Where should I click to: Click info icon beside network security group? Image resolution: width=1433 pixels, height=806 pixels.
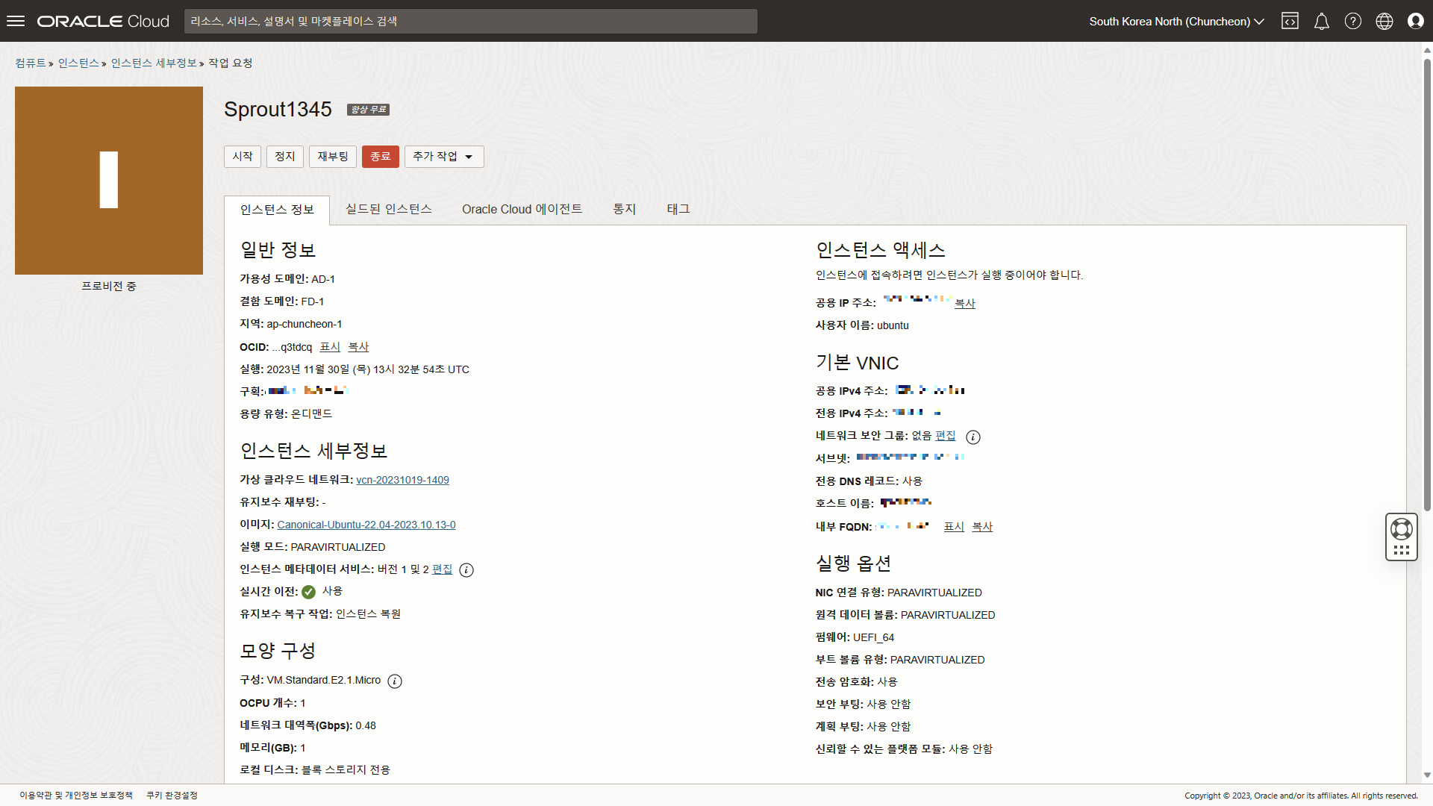click(973, 437)
